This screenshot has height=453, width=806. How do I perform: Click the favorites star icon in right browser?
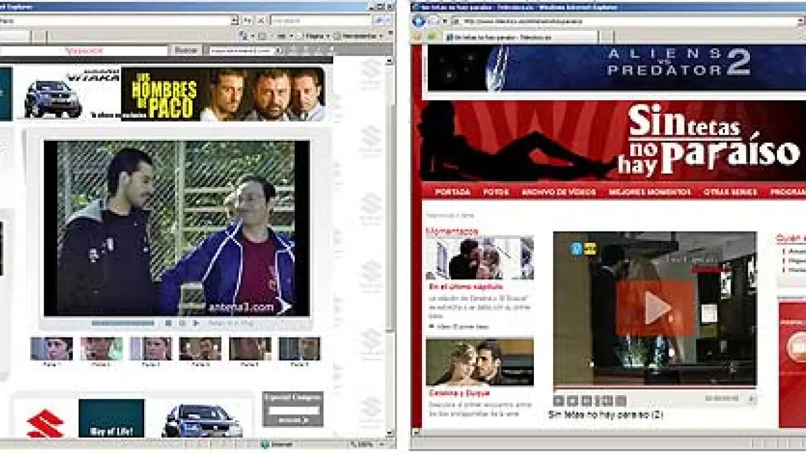click(x=418, y=37)
